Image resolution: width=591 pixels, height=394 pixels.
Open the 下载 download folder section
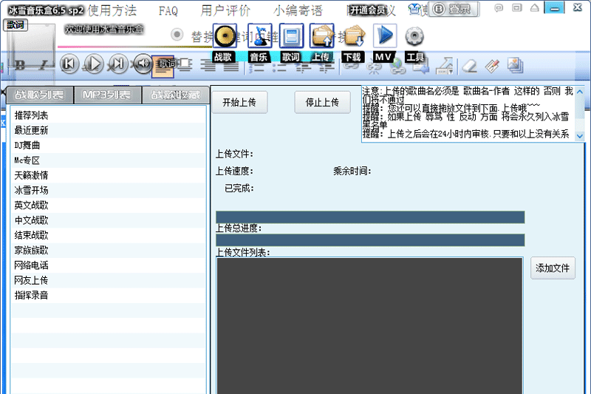click(x=354, y=36)
